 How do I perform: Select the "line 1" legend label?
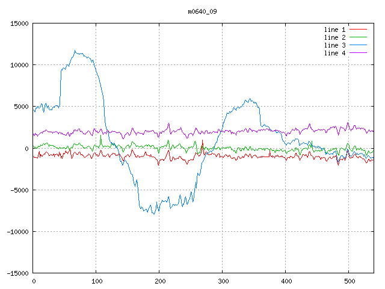[334, 30]
